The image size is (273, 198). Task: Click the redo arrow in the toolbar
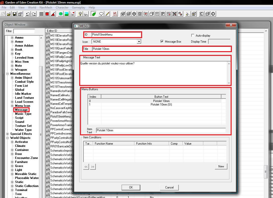[x=34, y=14]
